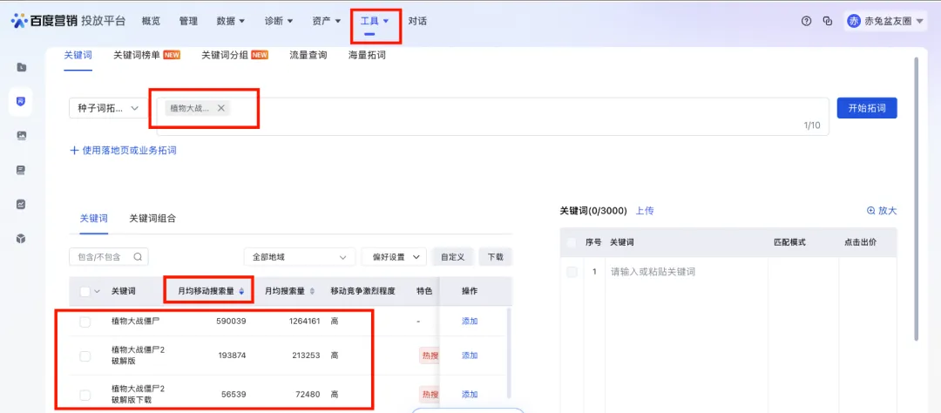
Task: Expand the 工具 menu
Action: click(x=375, y=21)
